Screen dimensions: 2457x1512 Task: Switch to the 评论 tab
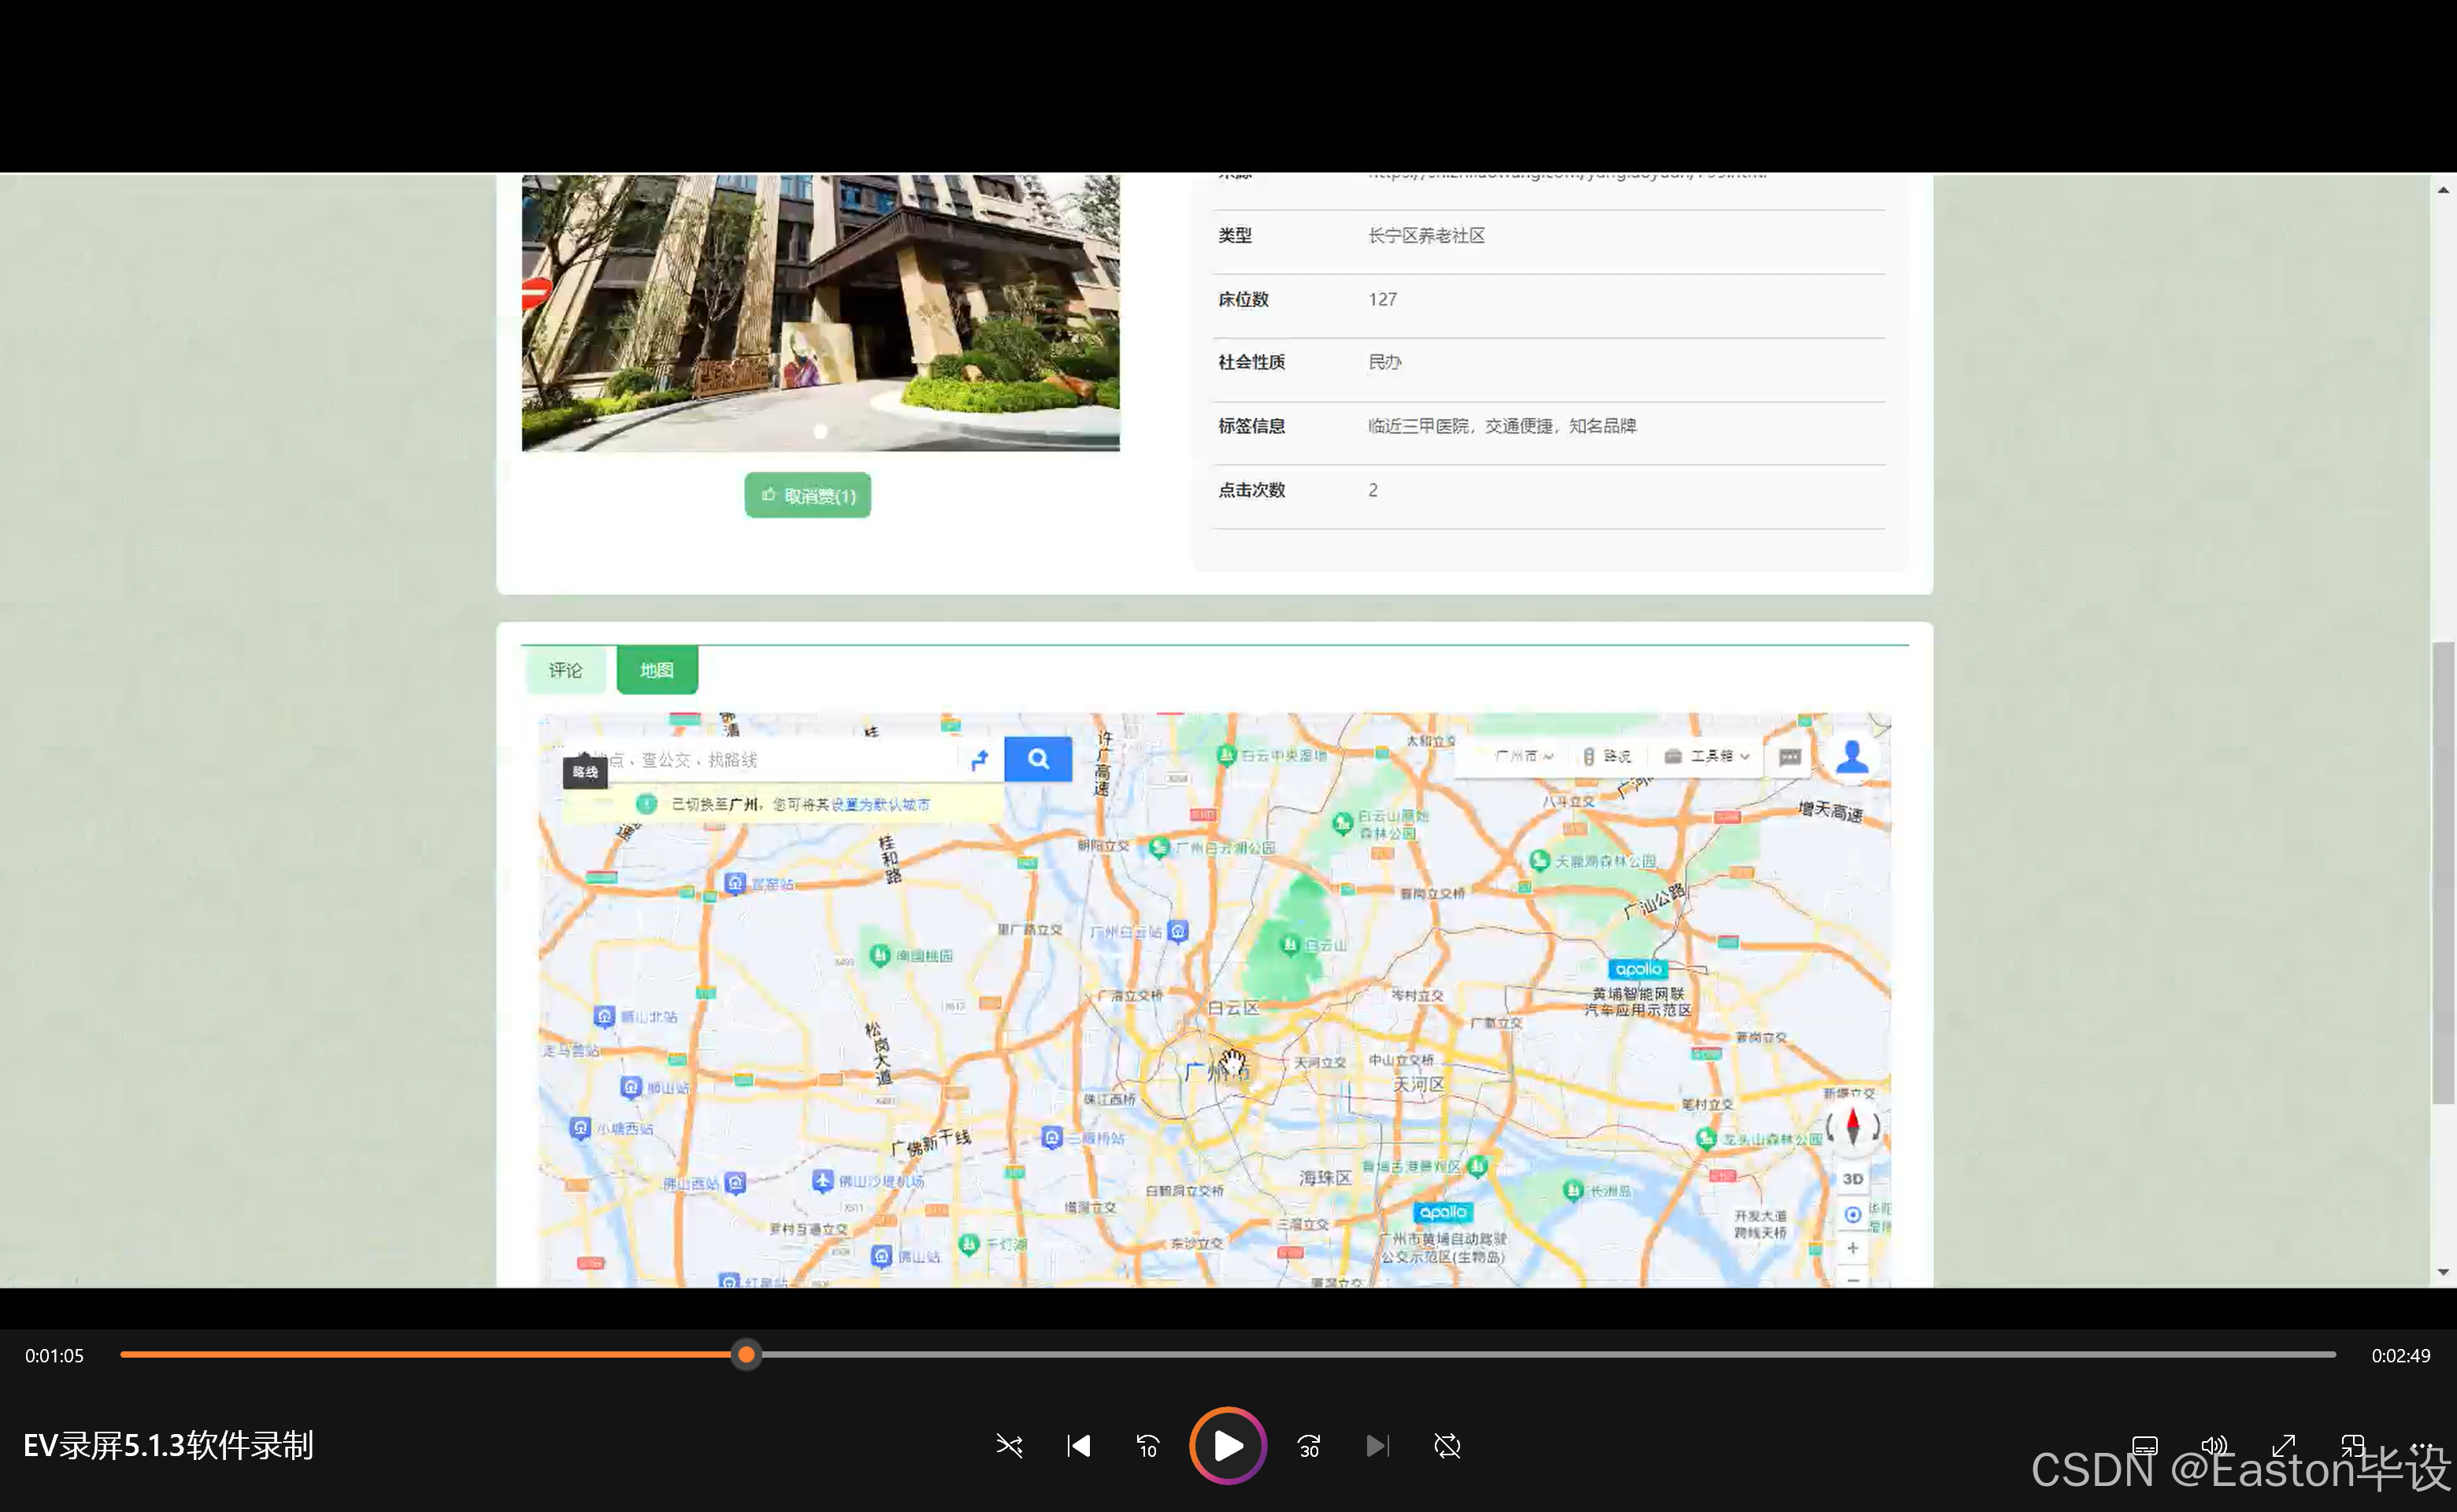pos(565,670)
